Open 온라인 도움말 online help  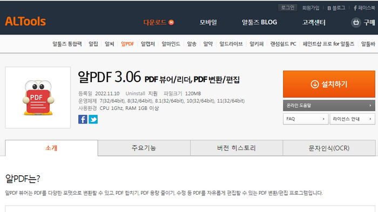(329, 106)
